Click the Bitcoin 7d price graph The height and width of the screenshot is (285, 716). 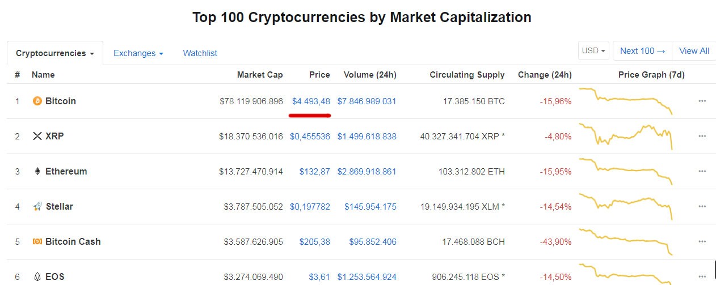(626, 100)
